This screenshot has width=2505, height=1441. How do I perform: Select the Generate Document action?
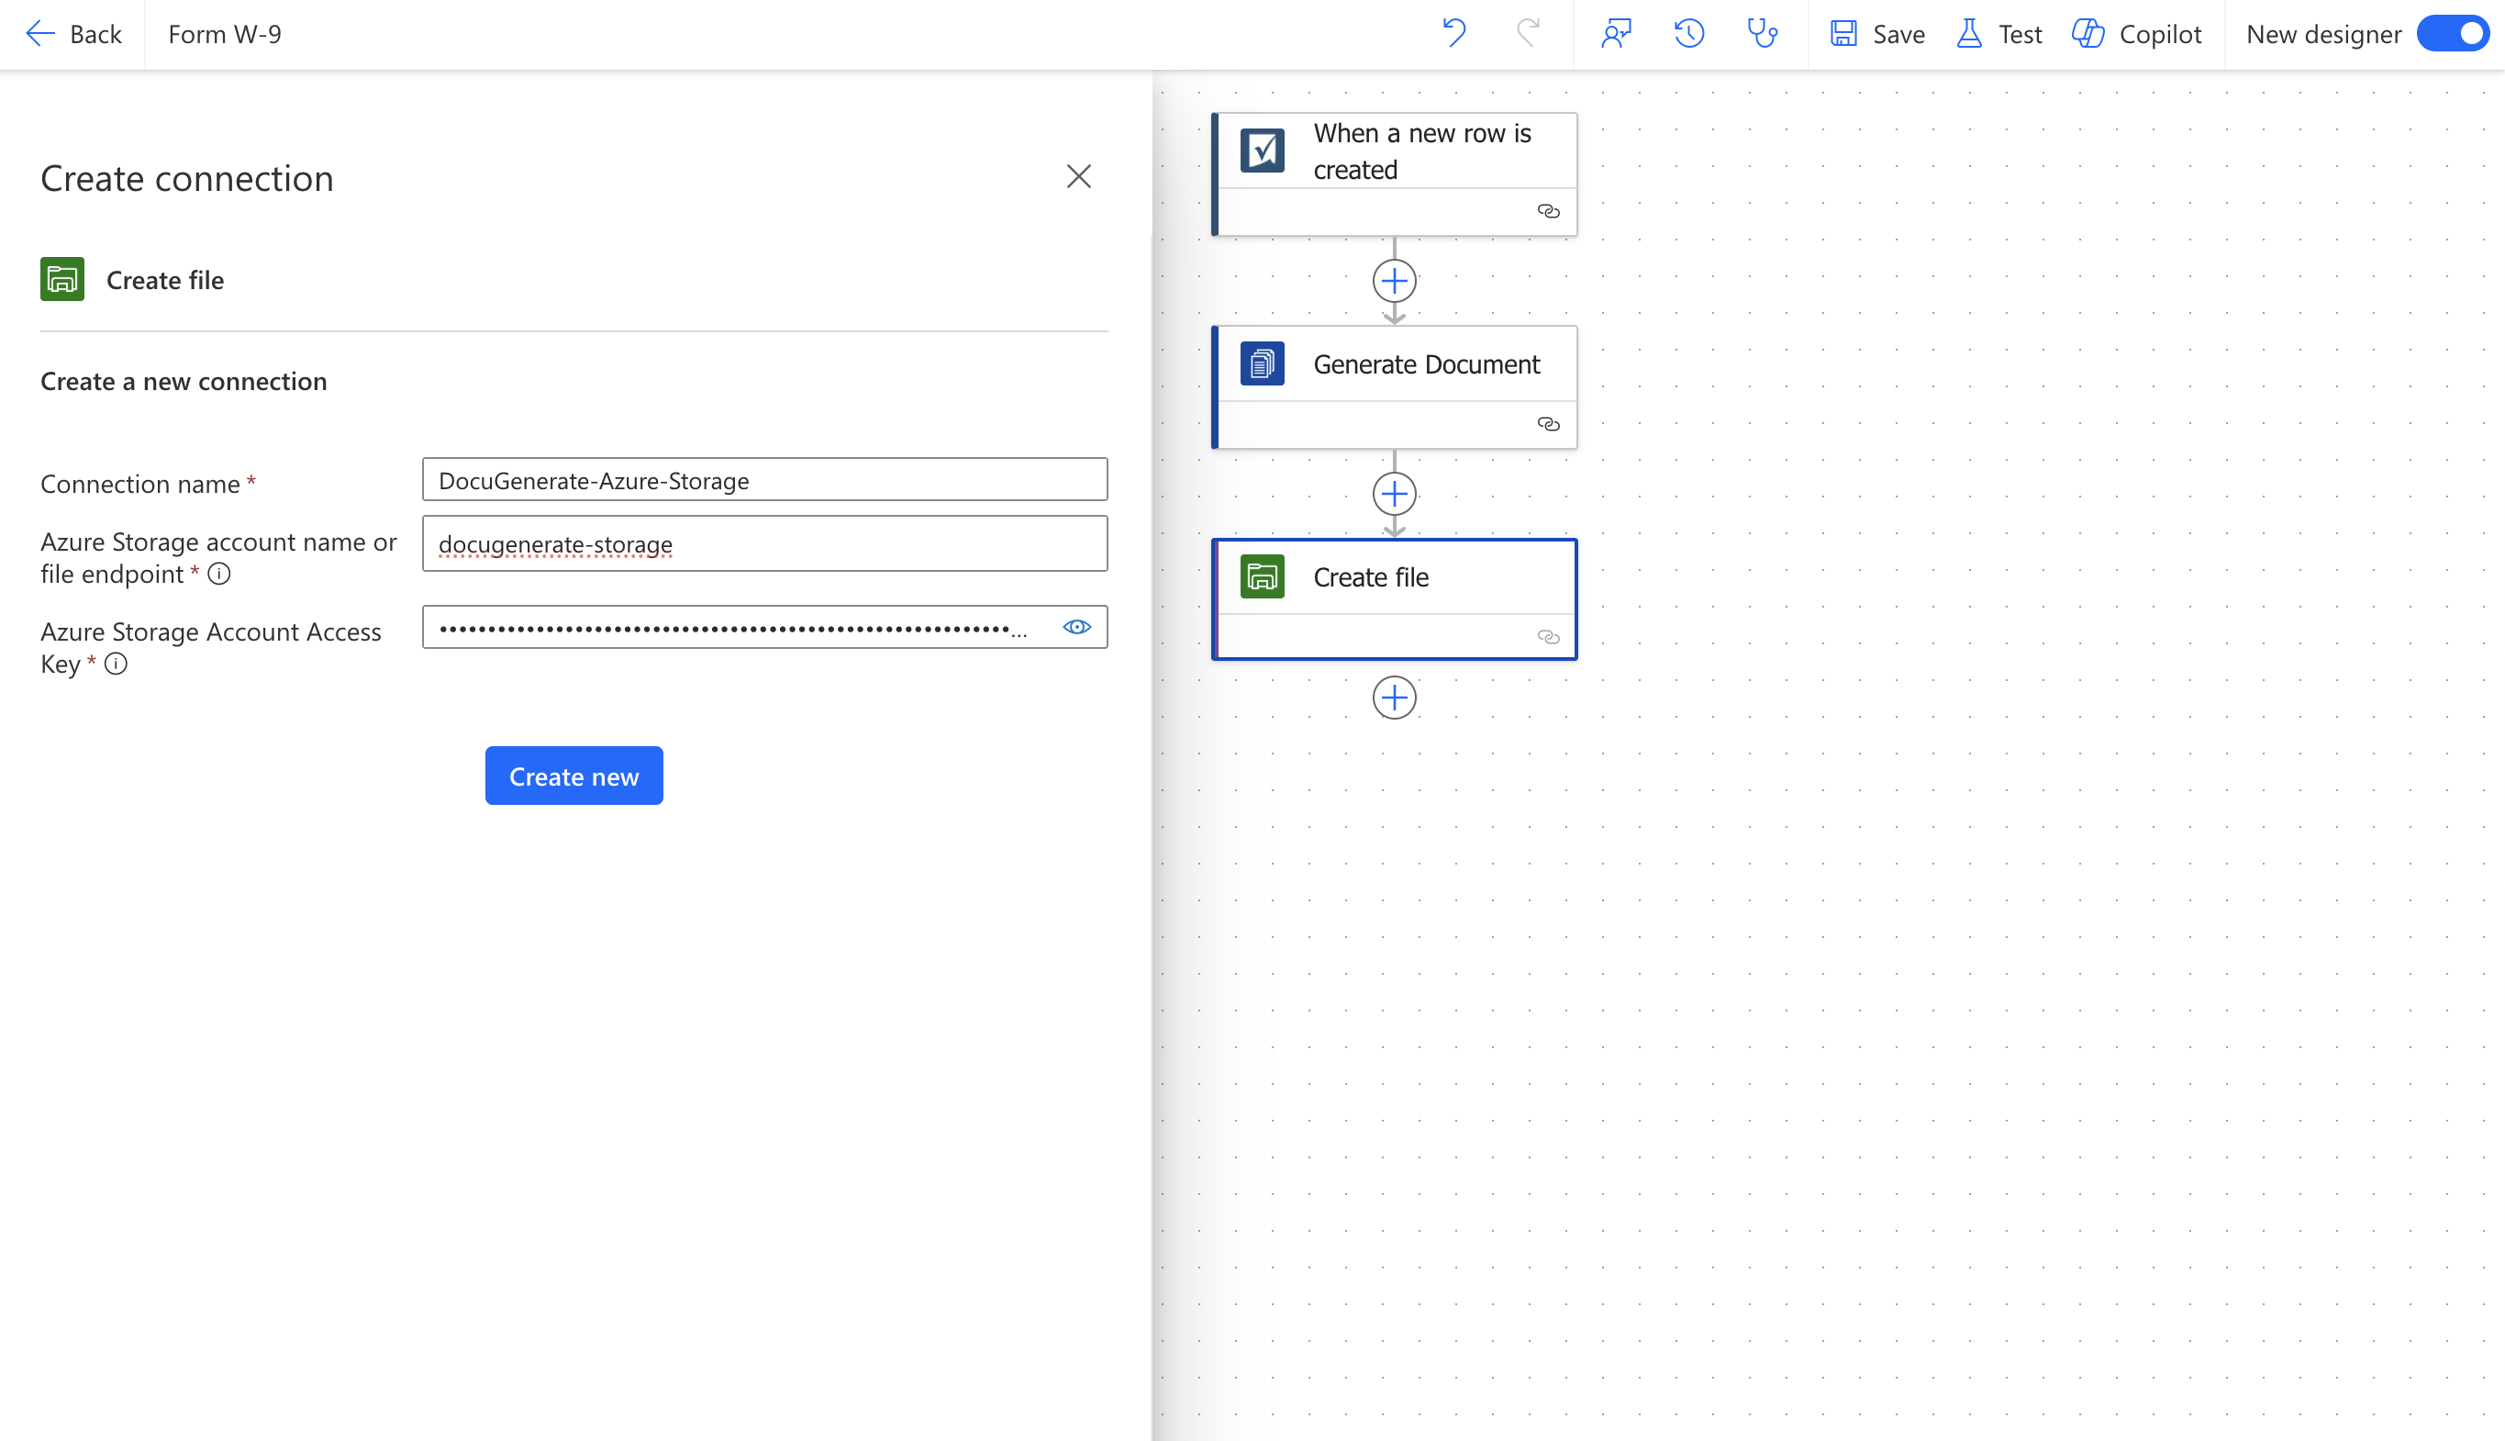coord(1394,387)
